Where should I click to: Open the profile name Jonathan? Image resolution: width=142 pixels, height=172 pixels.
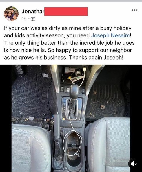click(33, 11)
